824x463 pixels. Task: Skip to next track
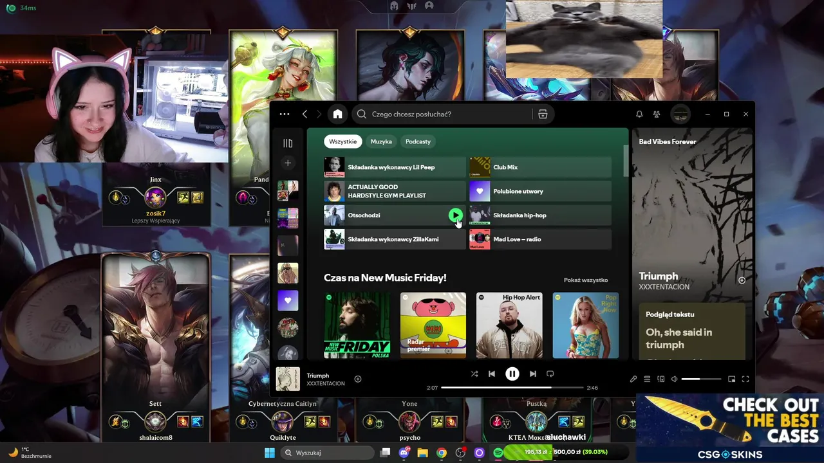pos(532,374)
